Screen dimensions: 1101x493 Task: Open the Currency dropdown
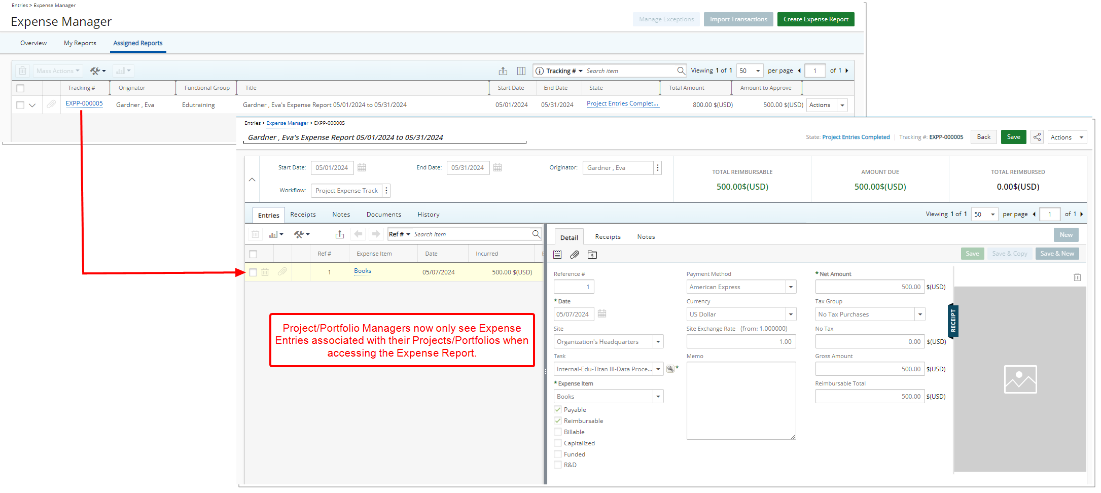click(x=791, y=314)
